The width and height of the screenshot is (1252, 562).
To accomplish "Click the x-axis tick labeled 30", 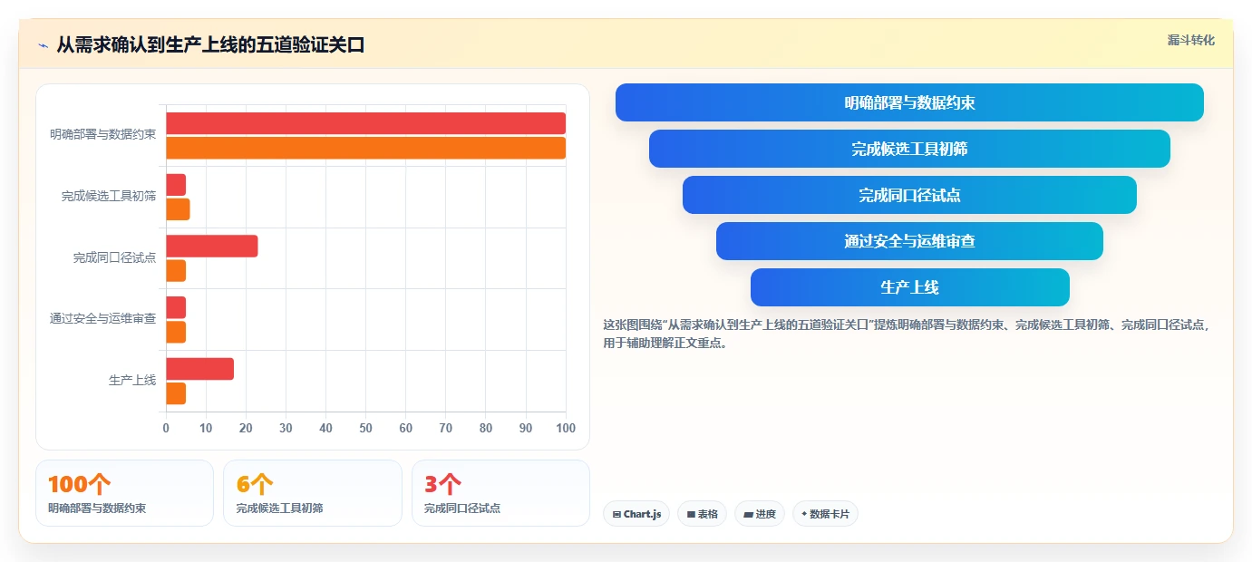I will [x=286, y=428].
